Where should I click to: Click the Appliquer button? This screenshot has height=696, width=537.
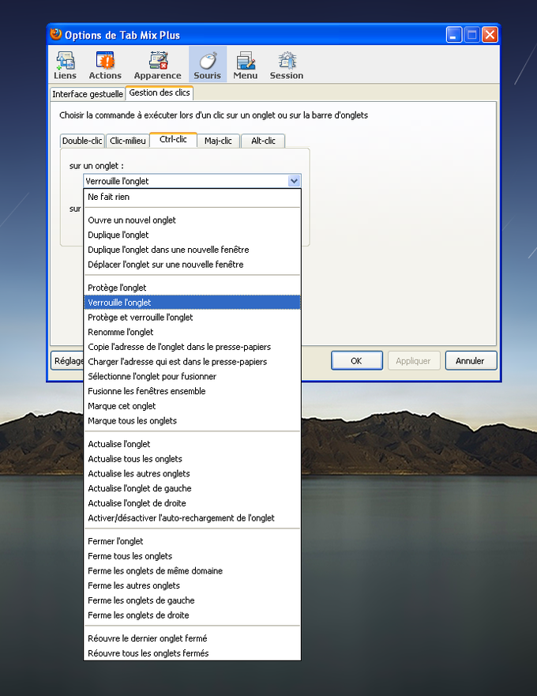click(x=413, y=361)
